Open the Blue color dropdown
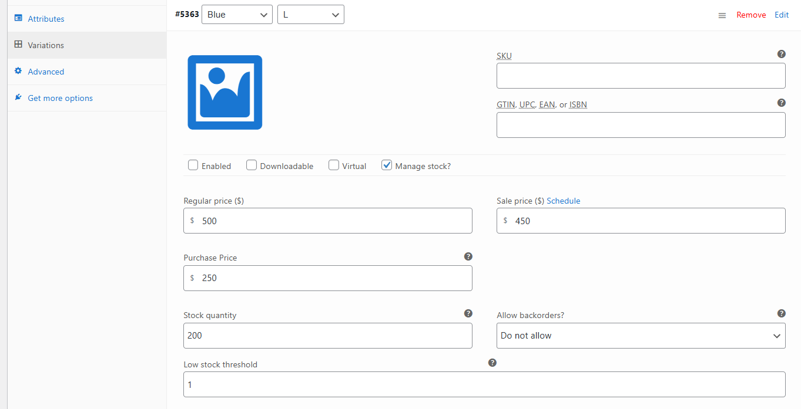The height and width of the screenshot is (409, 801). (237, 15)
